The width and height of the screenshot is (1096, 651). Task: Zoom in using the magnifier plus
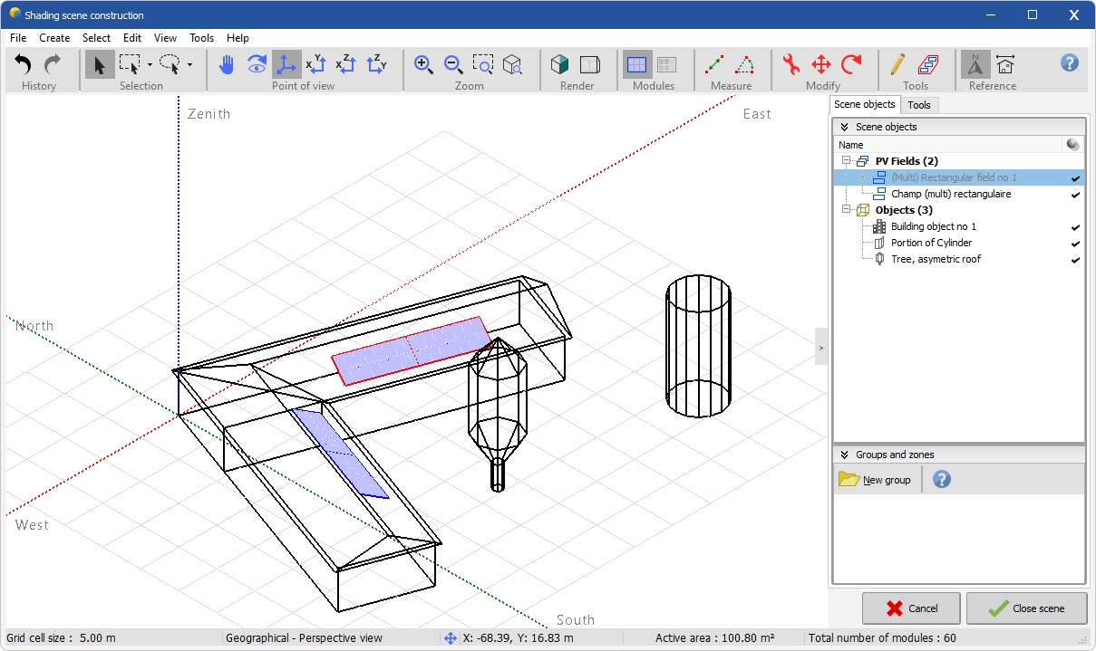(423, 64)
